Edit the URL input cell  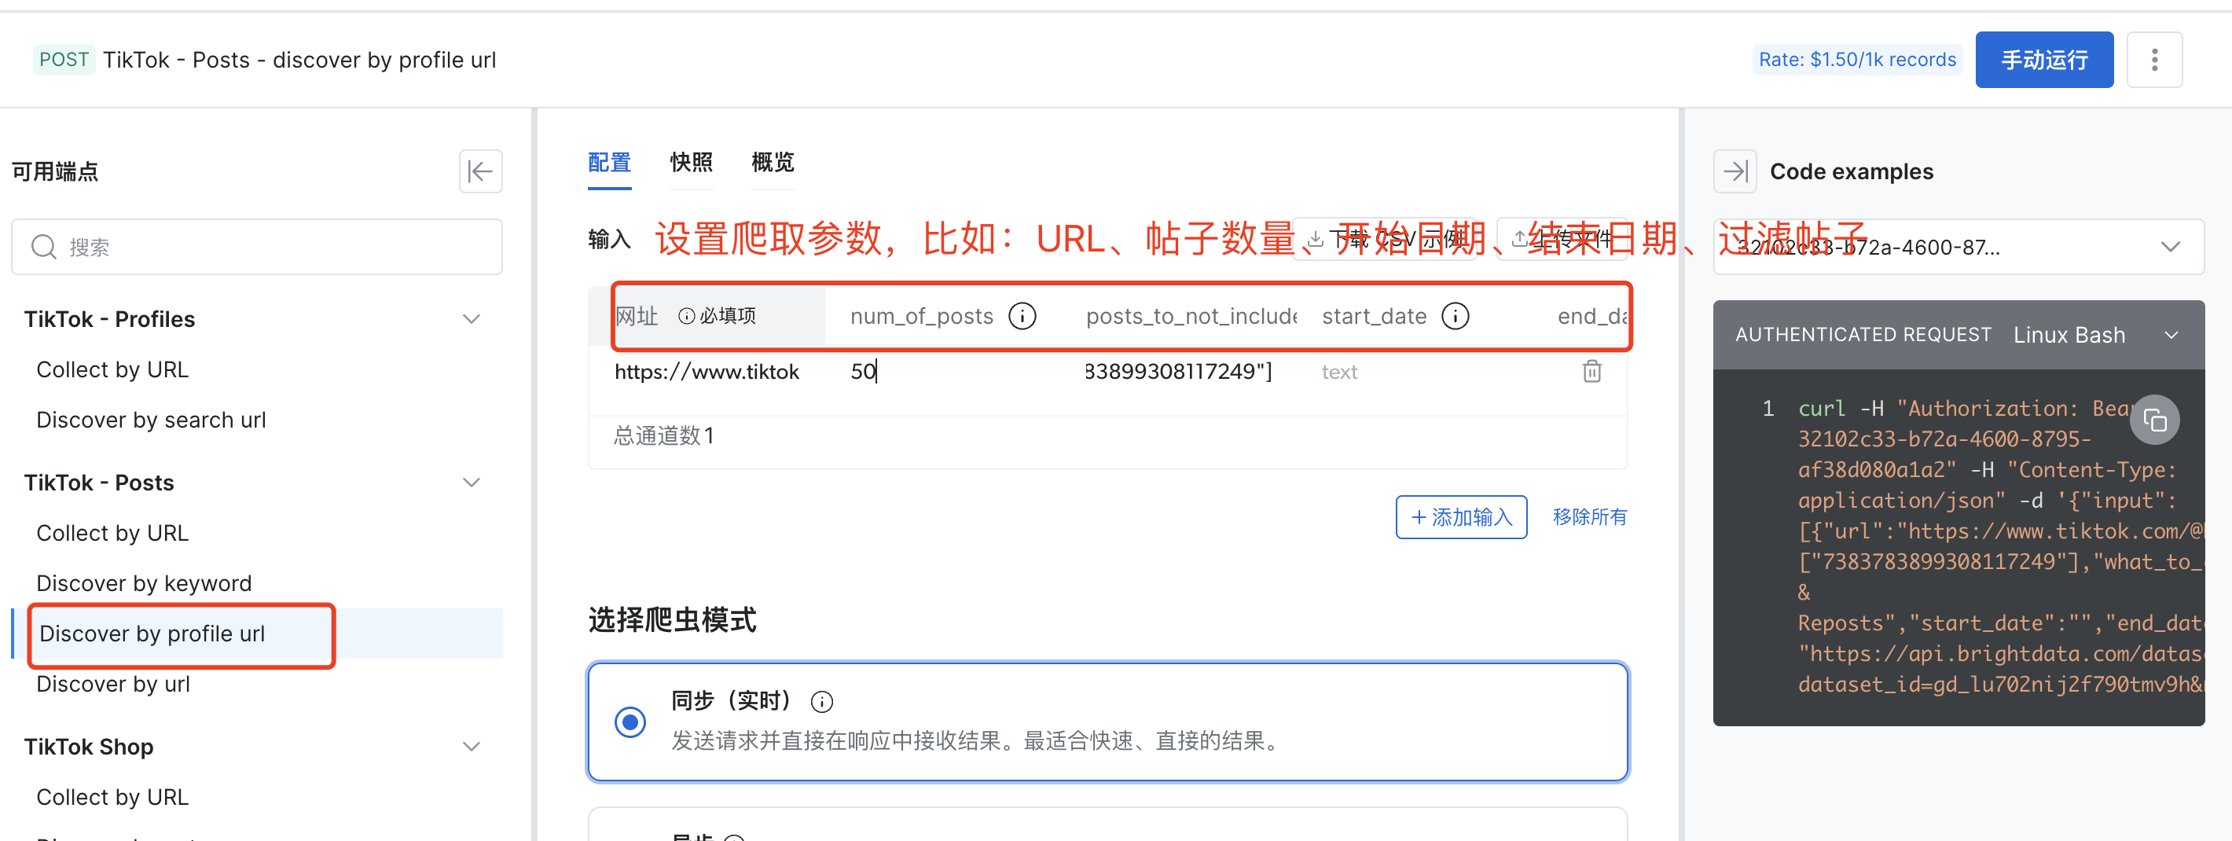(707, 372)
